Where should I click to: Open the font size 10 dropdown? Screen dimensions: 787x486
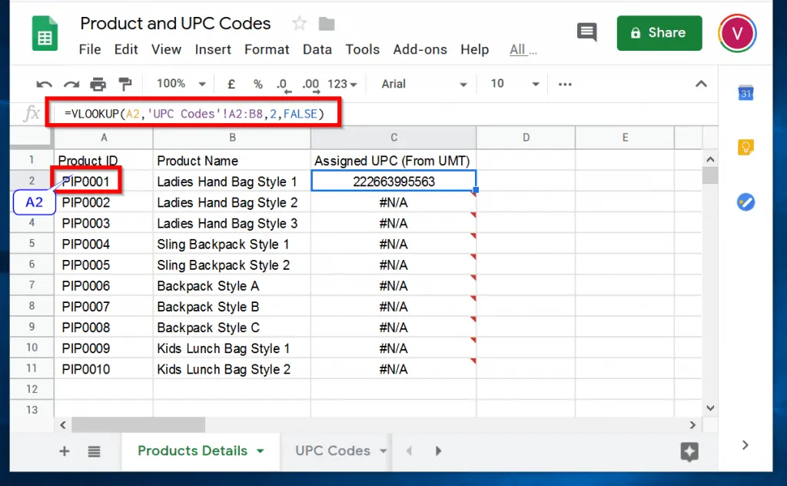tap(514, 84)
